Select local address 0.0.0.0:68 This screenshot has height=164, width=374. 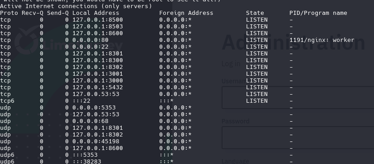pyautogui.click(x=90, y=121)
